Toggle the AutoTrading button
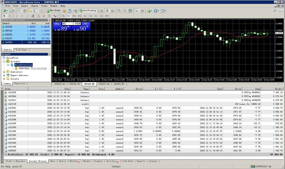 coord(88,11)
